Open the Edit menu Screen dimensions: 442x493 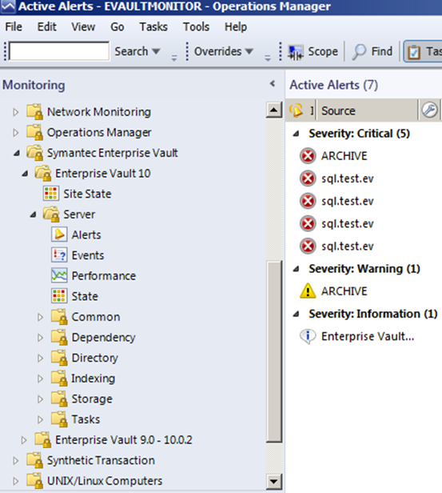coord(47,26)
